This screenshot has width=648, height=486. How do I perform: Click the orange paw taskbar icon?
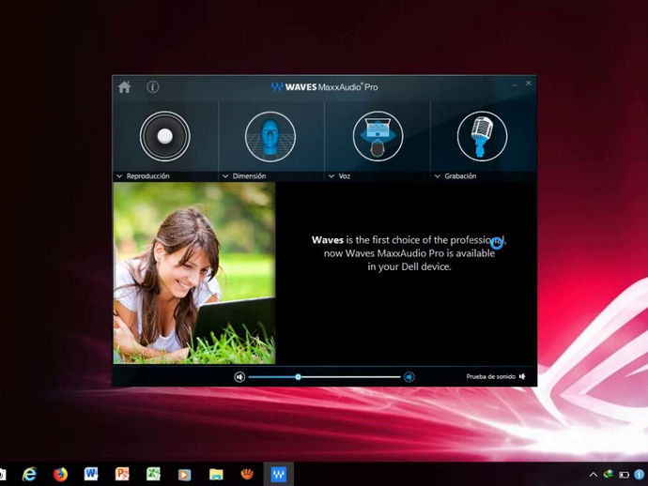[x=247, y=474]
